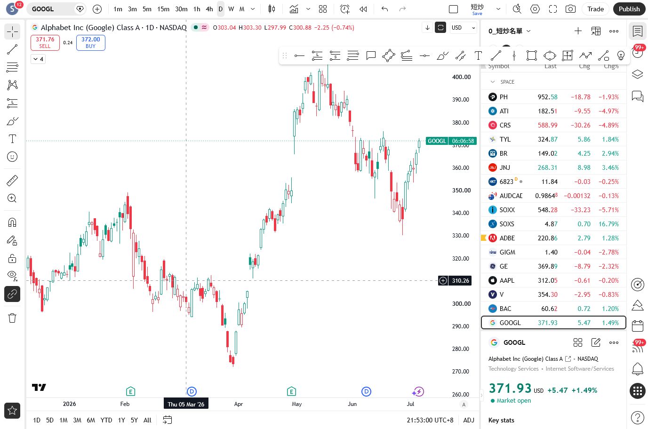Click the trash remove objects icon
The height and width of the screenshot is (429, 648).
[12, 318]
